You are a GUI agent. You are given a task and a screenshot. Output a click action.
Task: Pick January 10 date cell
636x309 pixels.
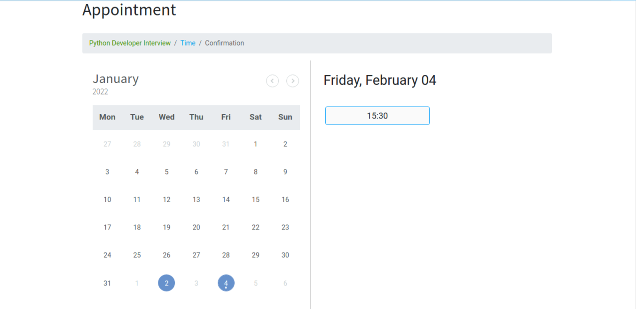pyautogui.click(x=107, y=199)
